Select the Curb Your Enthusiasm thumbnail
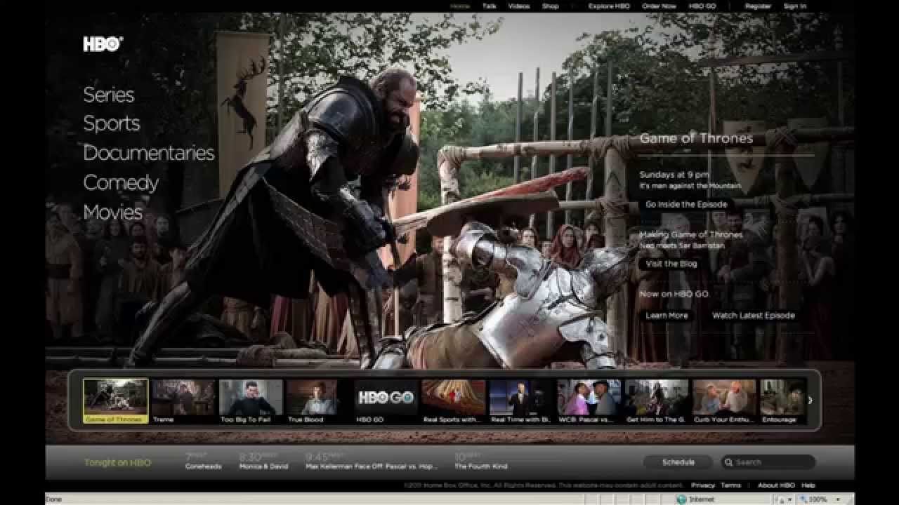 point(724,401)
